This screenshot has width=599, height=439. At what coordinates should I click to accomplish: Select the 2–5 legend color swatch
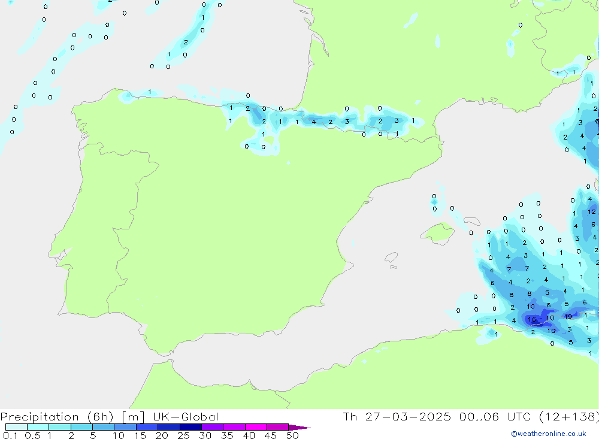(x=81, y=427)
